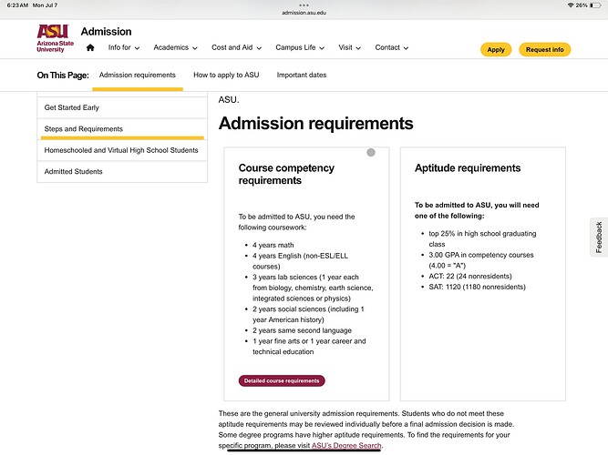Click the Aptitude requirements heading
The height and width of the screenshot is (455, 608).
pos(468,168)
